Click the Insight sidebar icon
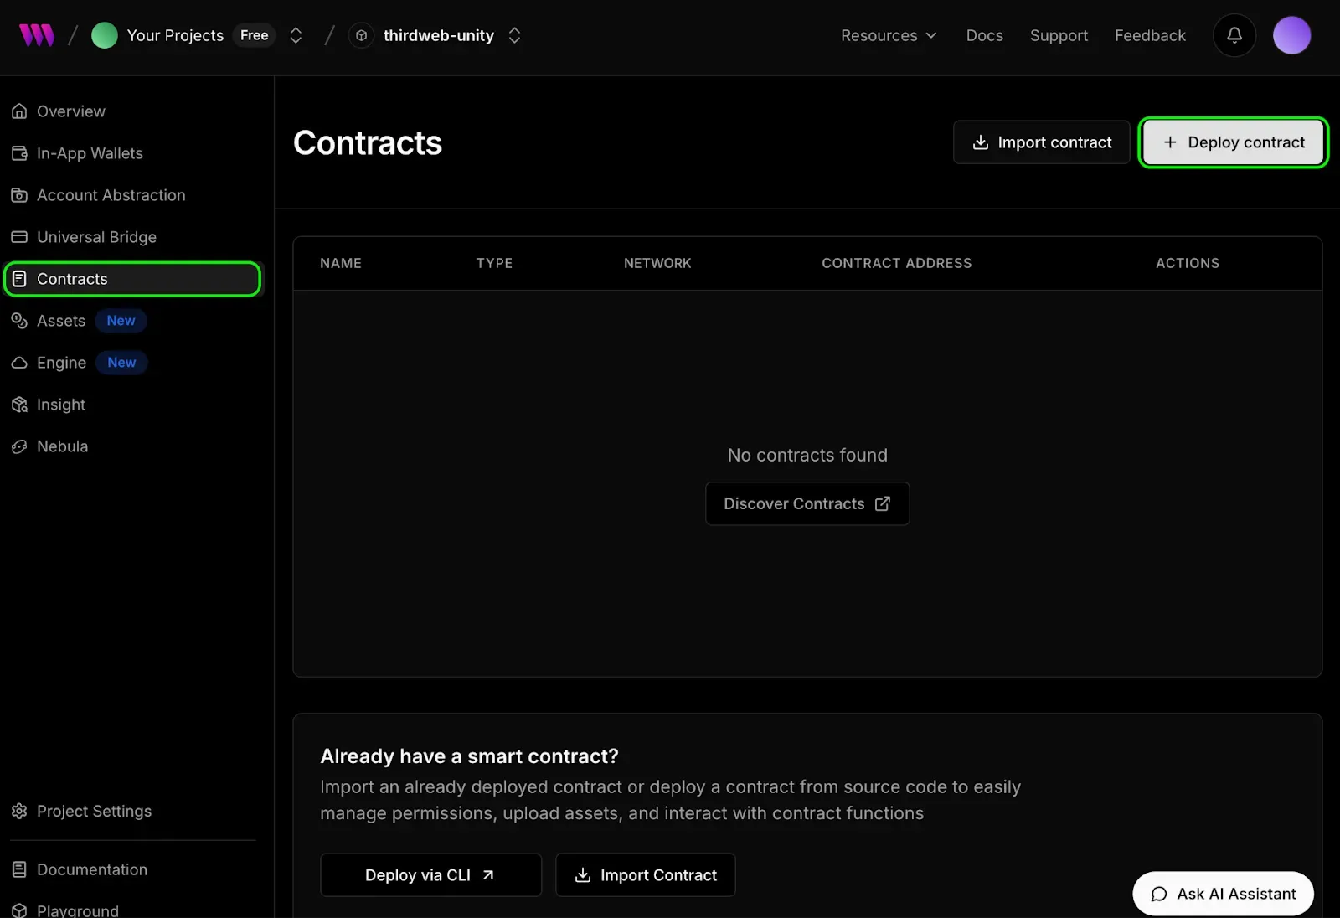Image resolution: width=1340 pixels, height=918 pixels. point(19,405)
